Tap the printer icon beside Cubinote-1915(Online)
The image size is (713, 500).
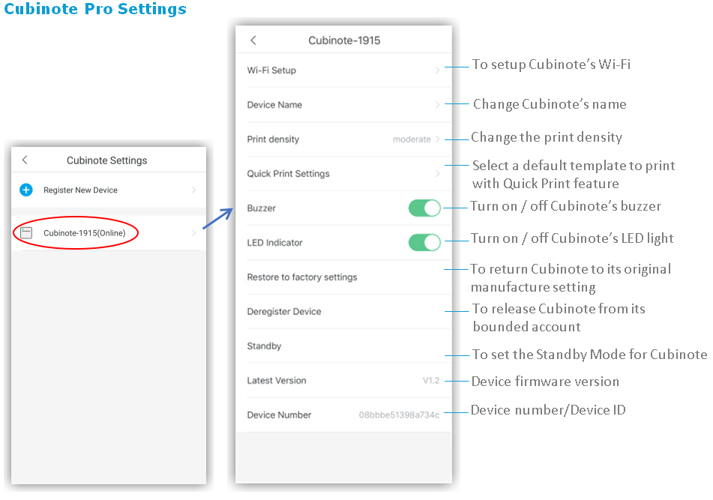coord(26,232)
